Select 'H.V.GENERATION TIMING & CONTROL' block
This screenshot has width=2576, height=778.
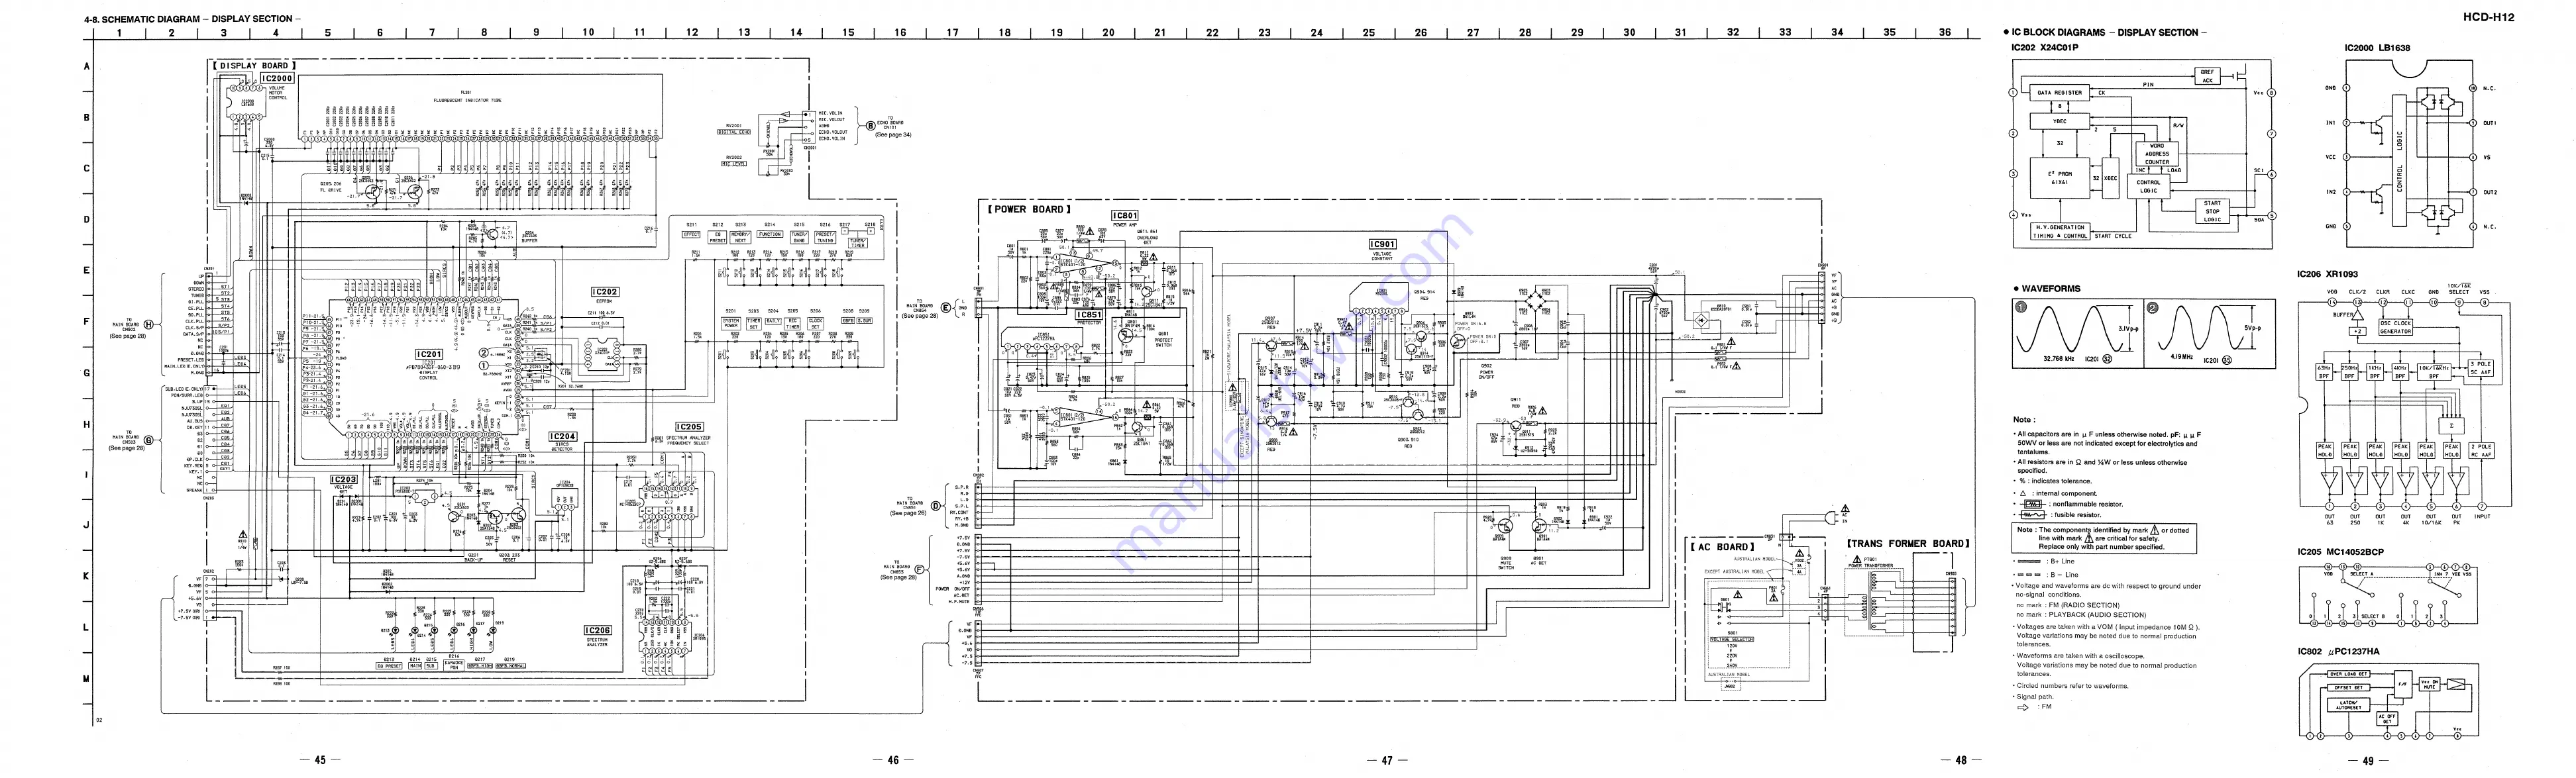(x=2061, y=232)
